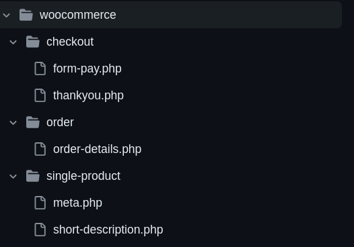Image resolution: width=354 pixels, height=247 pixels.
Task: Click the checkout folder icon
Action: [x=33, y=42]
